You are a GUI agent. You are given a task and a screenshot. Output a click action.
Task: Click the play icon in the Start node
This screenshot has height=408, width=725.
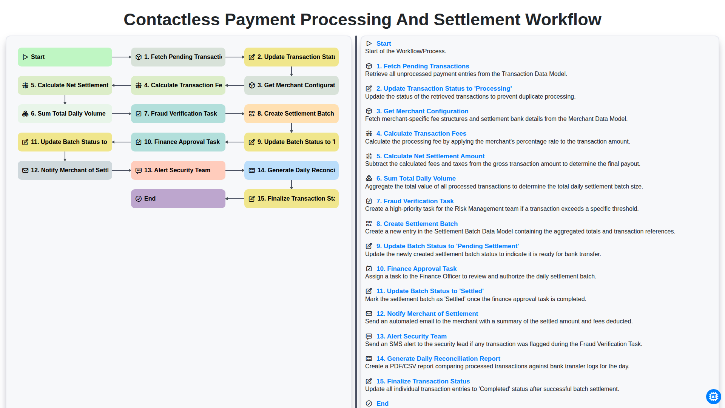25,57
